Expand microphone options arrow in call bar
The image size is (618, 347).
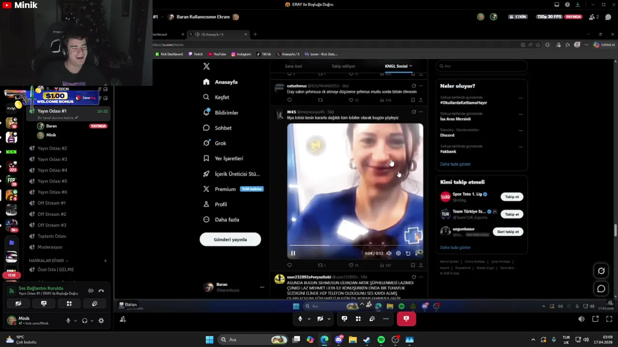click(309, 319)
